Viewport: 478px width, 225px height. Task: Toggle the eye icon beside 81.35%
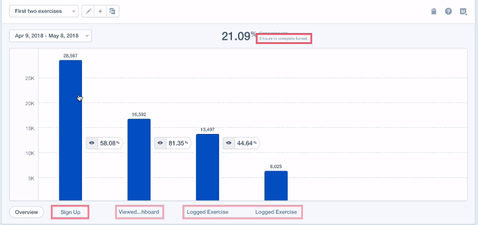[x=160, y=143]
